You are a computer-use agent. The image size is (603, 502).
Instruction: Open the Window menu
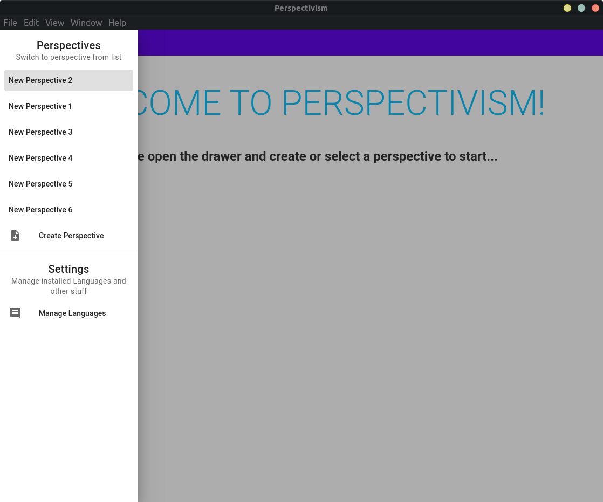[86, 23]
